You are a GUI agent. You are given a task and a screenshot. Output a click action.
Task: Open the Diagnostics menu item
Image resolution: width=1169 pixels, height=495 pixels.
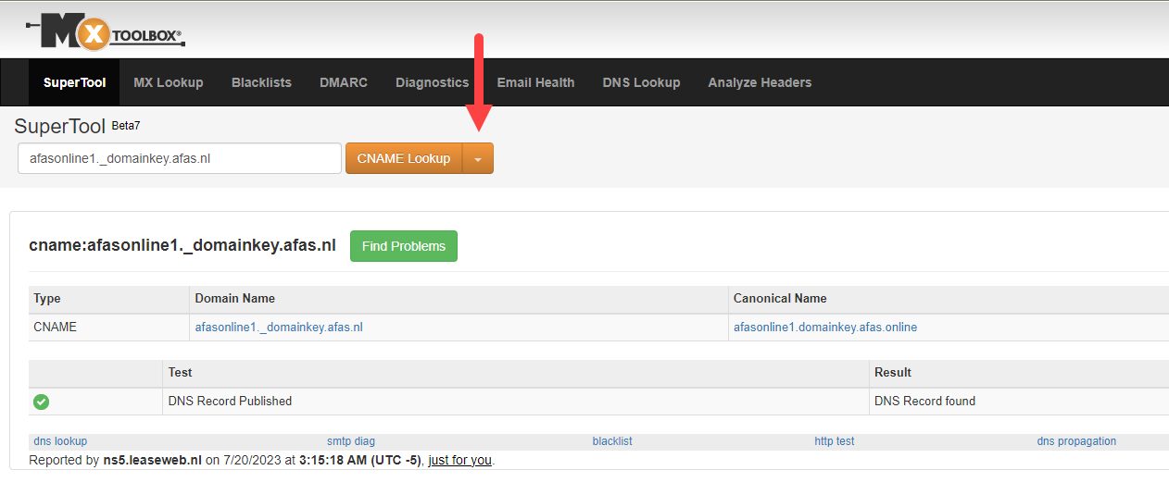point(433,82)
